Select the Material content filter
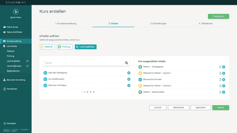The image size is (237, 133). (47, 47)
